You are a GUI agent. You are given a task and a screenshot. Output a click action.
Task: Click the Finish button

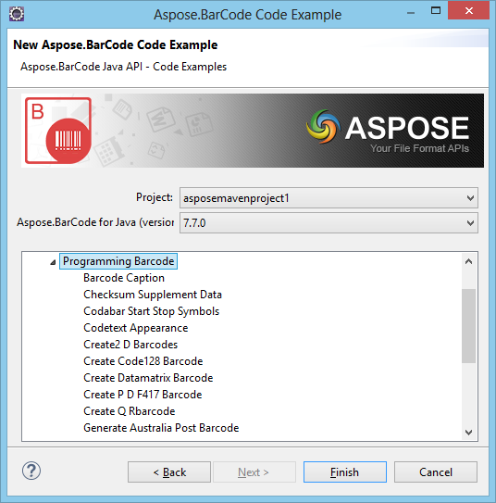coord(345,472)
